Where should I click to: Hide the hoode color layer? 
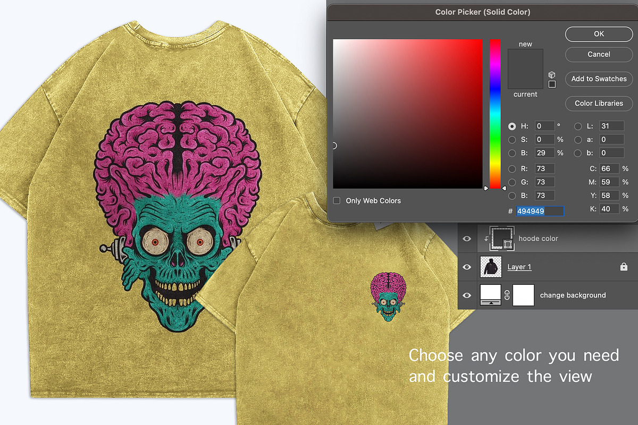(467, 239)
